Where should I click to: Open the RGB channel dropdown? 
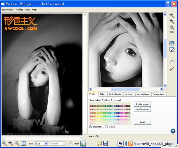tap(42, 144)
